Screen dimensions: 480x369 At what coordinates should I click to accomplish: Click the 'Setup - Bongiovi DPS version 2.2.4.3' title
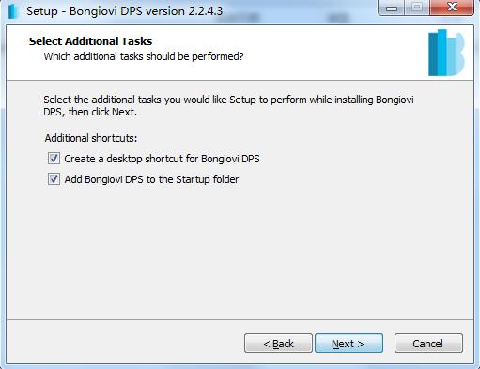tap(124, 11)
